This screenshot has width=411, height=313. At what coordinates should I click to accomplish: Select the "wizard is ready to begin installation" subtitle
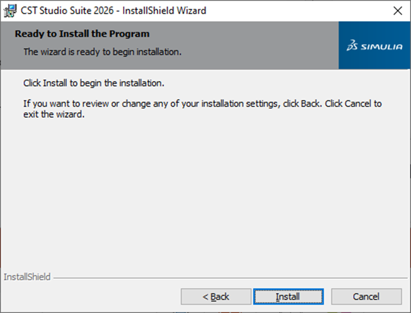click(103, 52)
